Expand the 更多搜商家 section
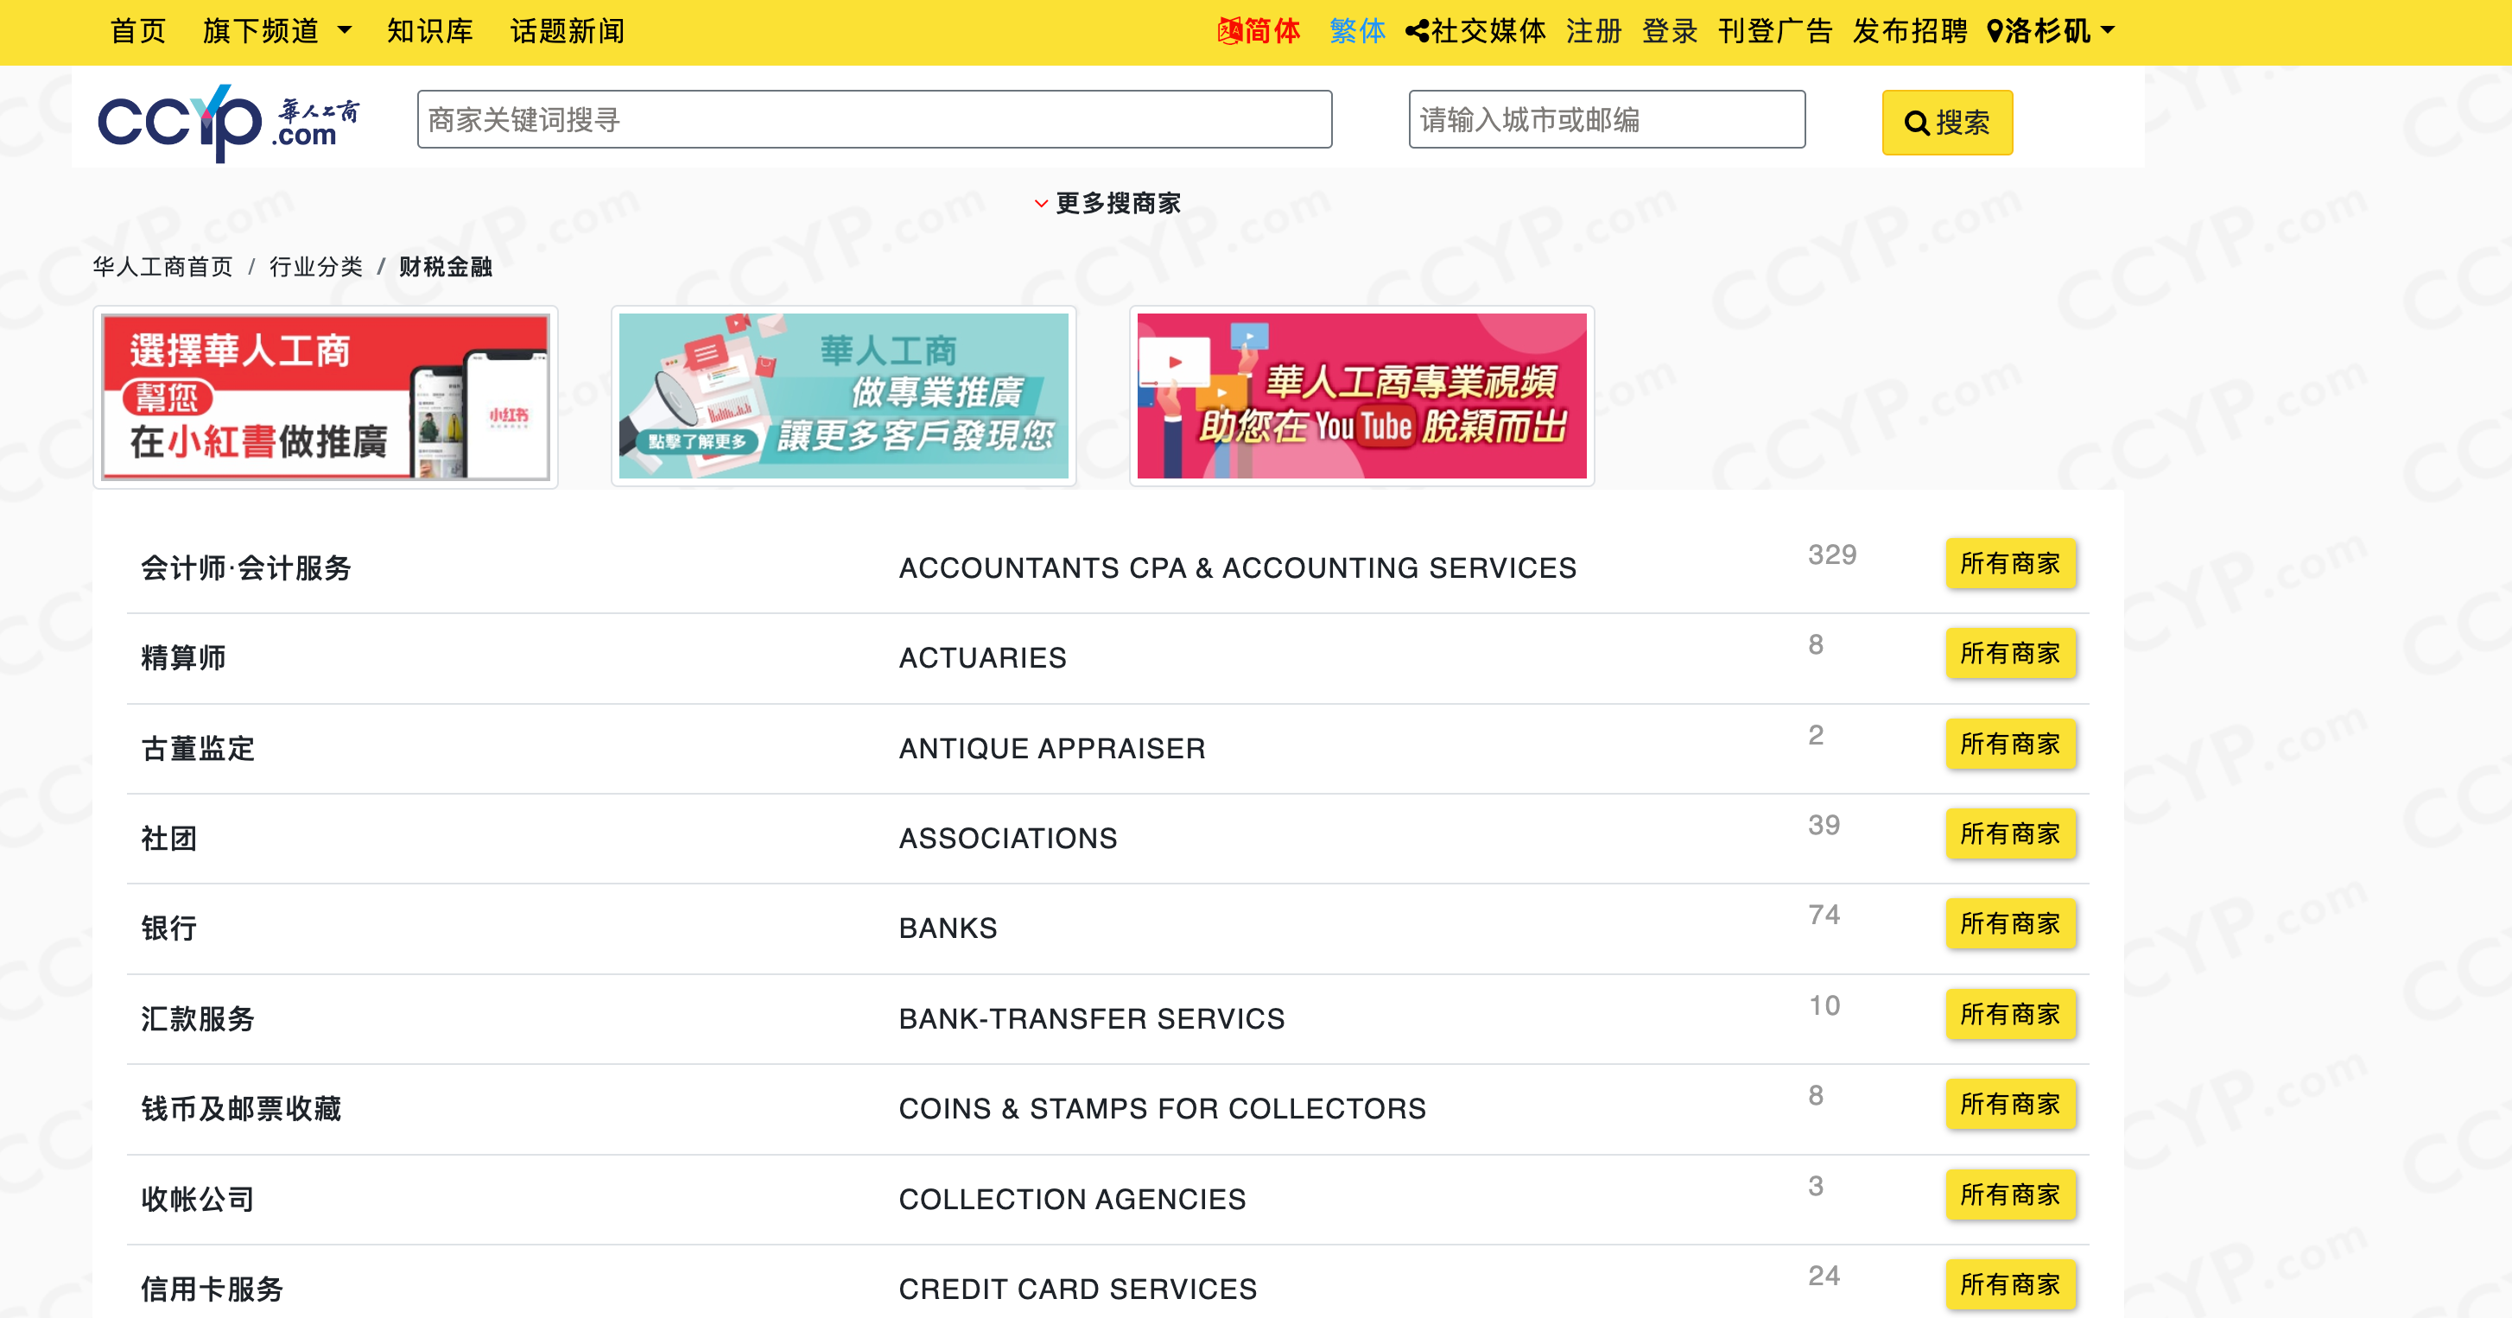The image size is (2512, 1318). tap(1107, 203)
